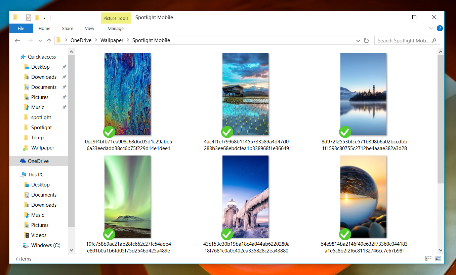Switch to Large thumbnails view icon in status bar
This screenshot has height=275, width=456.
pyautogui.click(x=438, y=259)
